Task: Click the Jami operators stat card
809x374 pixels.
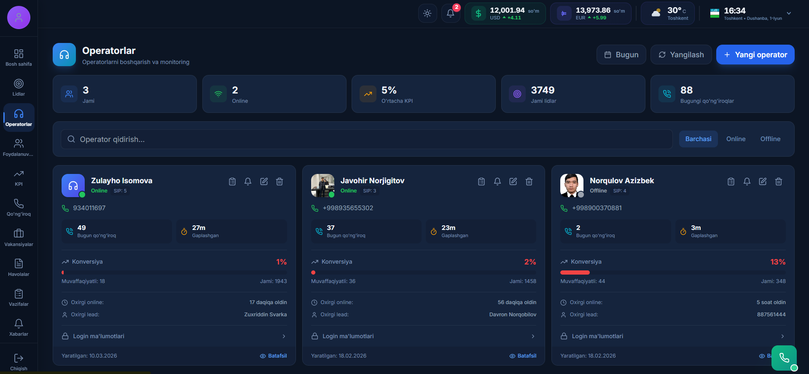Action: pos(125,94)
